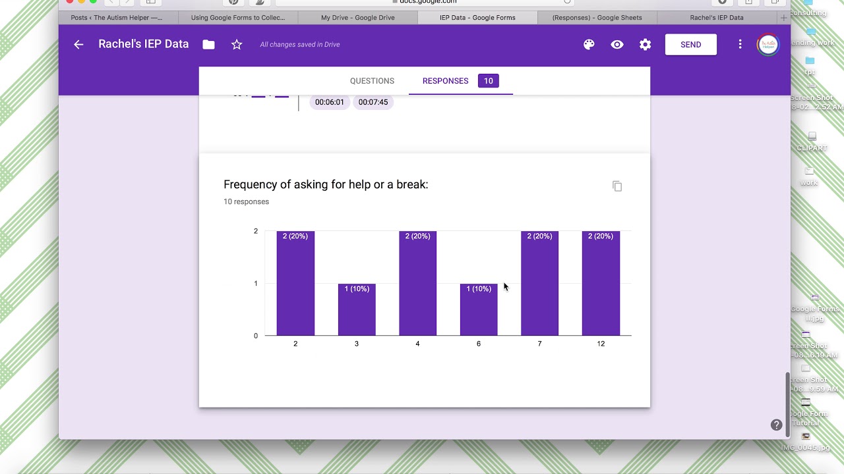Open the account profile avatar
The height and width of the screenshot is (474, 844).
[768, 44]
